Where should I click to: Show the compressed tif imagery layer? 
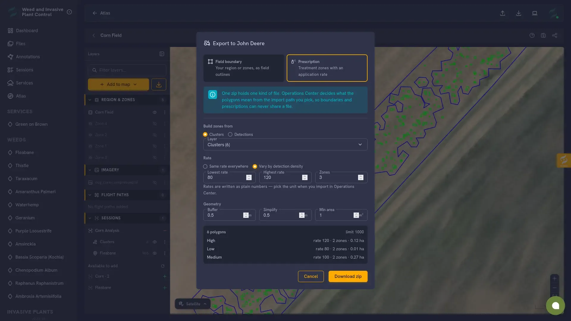tap(155, 182)
